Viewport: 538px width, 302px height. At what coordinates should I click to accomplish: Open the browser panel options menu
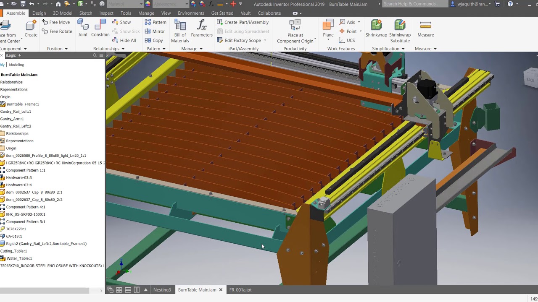(101, 55)
